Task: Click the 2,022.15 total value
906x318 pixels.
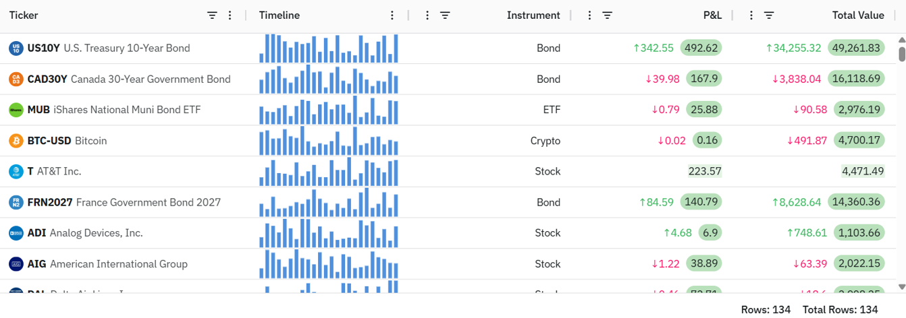Action: [x=859, y=264]
